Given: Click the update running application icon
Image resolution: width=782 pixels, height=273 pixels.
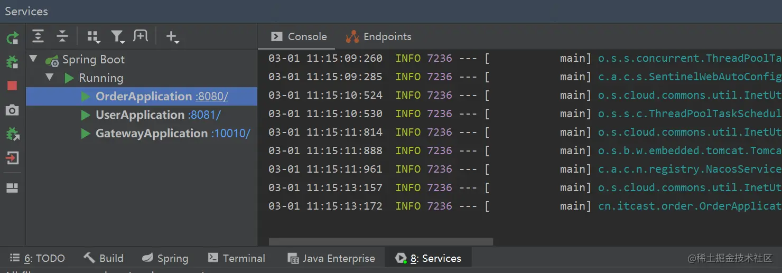Looking at the screenshot, I should click(x=12, y=134).
